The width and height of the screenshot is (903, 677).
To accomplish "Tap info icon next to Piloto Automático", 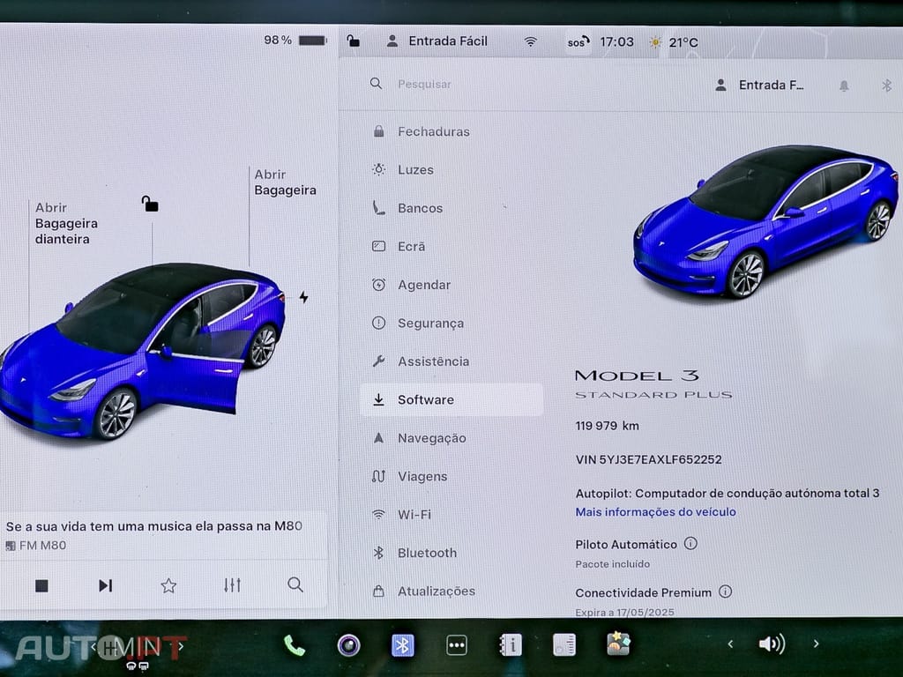I will tap(690, 543).
